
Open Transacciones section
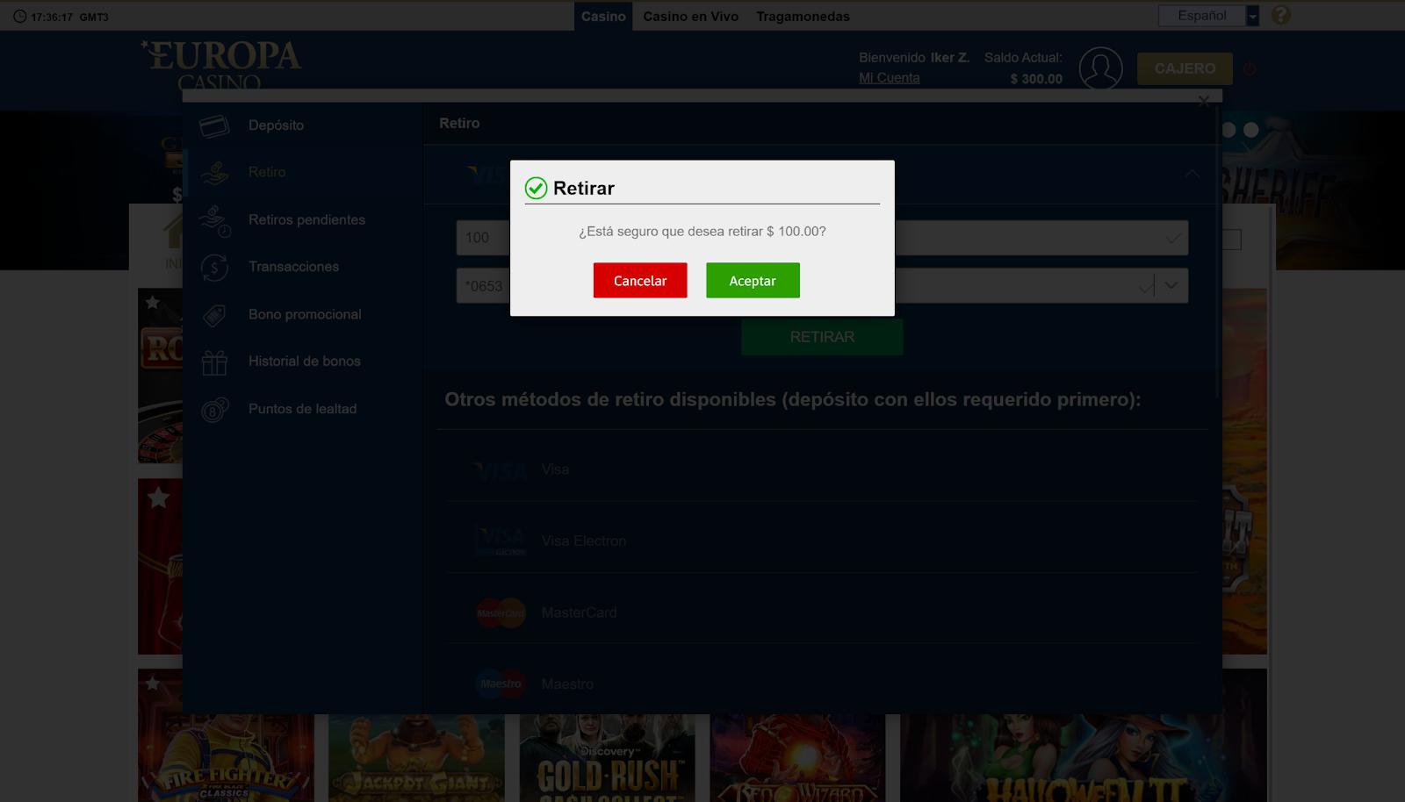[293, 267]
